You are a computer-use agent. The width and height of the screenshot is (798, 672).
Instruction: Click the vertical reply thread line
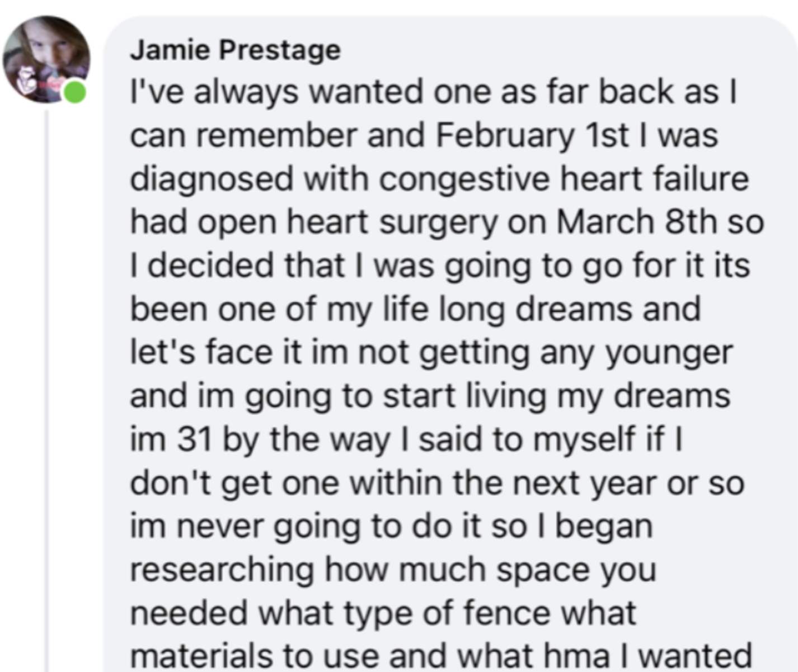pyautogui.click(x=47, y=391)
